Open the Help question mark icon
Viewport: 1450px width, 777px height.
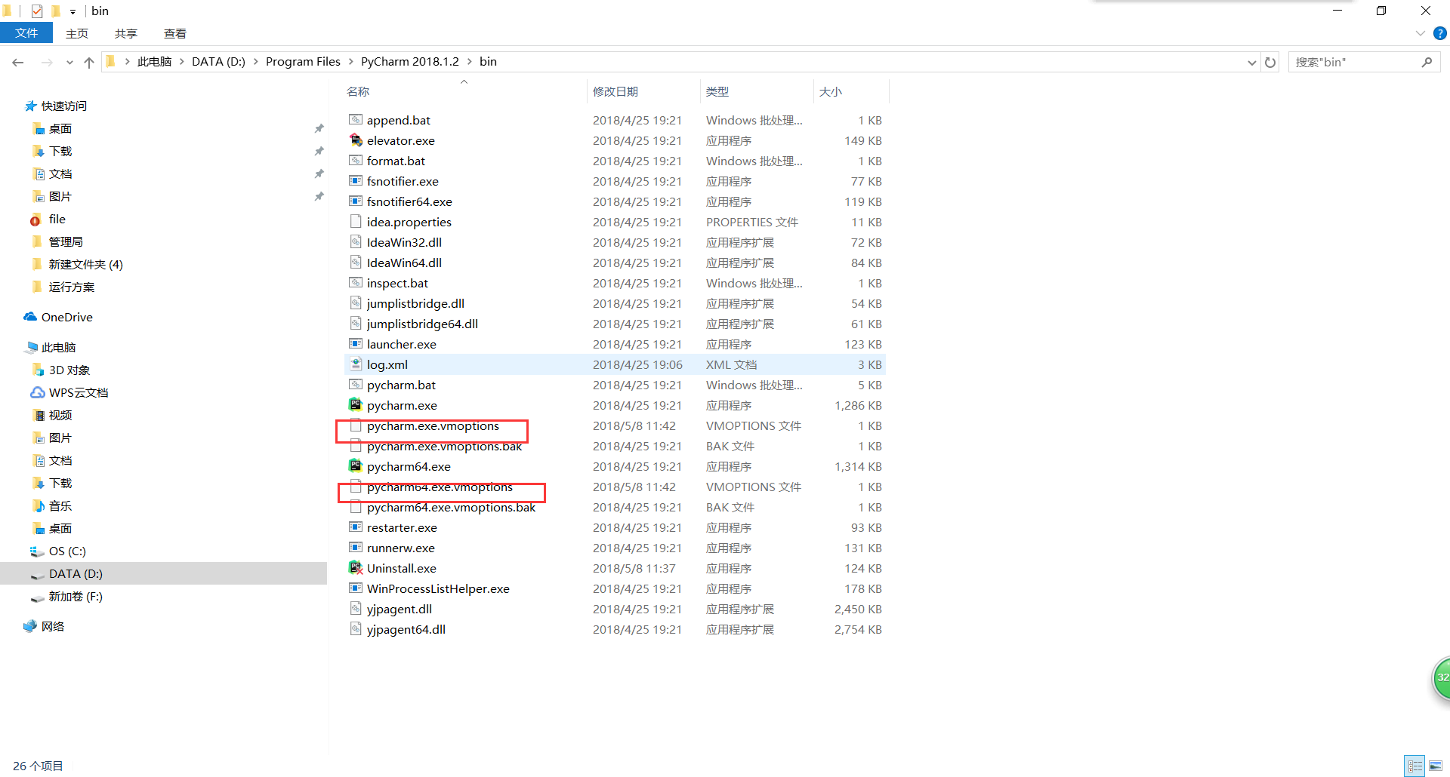(1440, 33)
